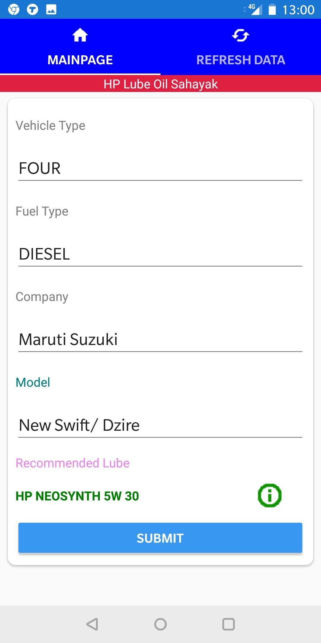The width and height of the screenshot is (321, 643).
Task: Tap the battery indicator in the status bar
Action: pos(272,10)
